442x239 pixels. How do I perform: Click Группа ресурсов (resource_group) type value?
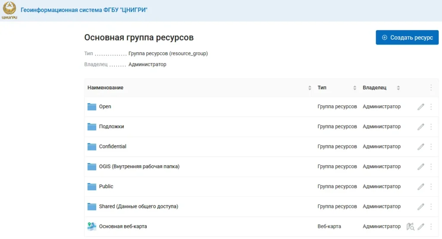168,53
